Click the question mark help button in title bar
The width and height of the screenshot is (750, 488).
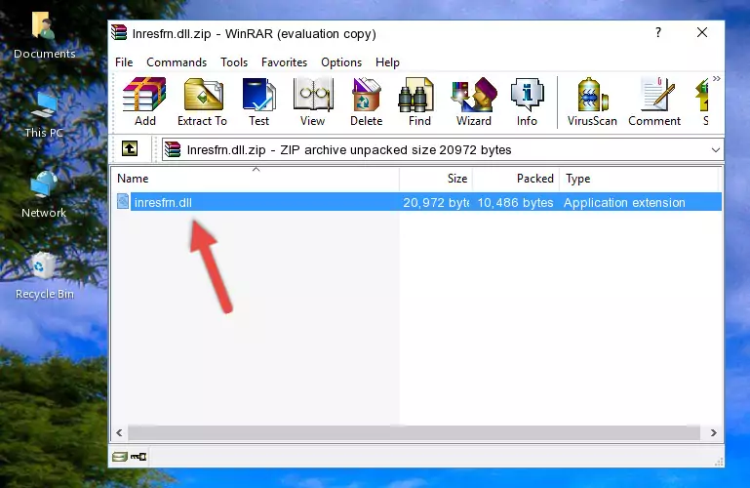[658, 32]
